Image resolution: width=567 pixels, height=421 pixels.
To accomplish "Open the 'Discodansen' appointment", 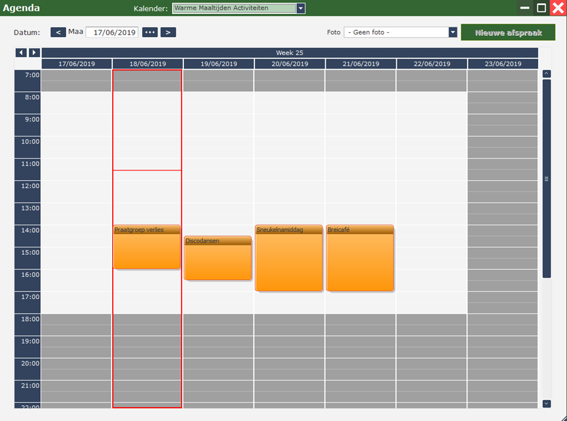I will click(x=218, y=258).
